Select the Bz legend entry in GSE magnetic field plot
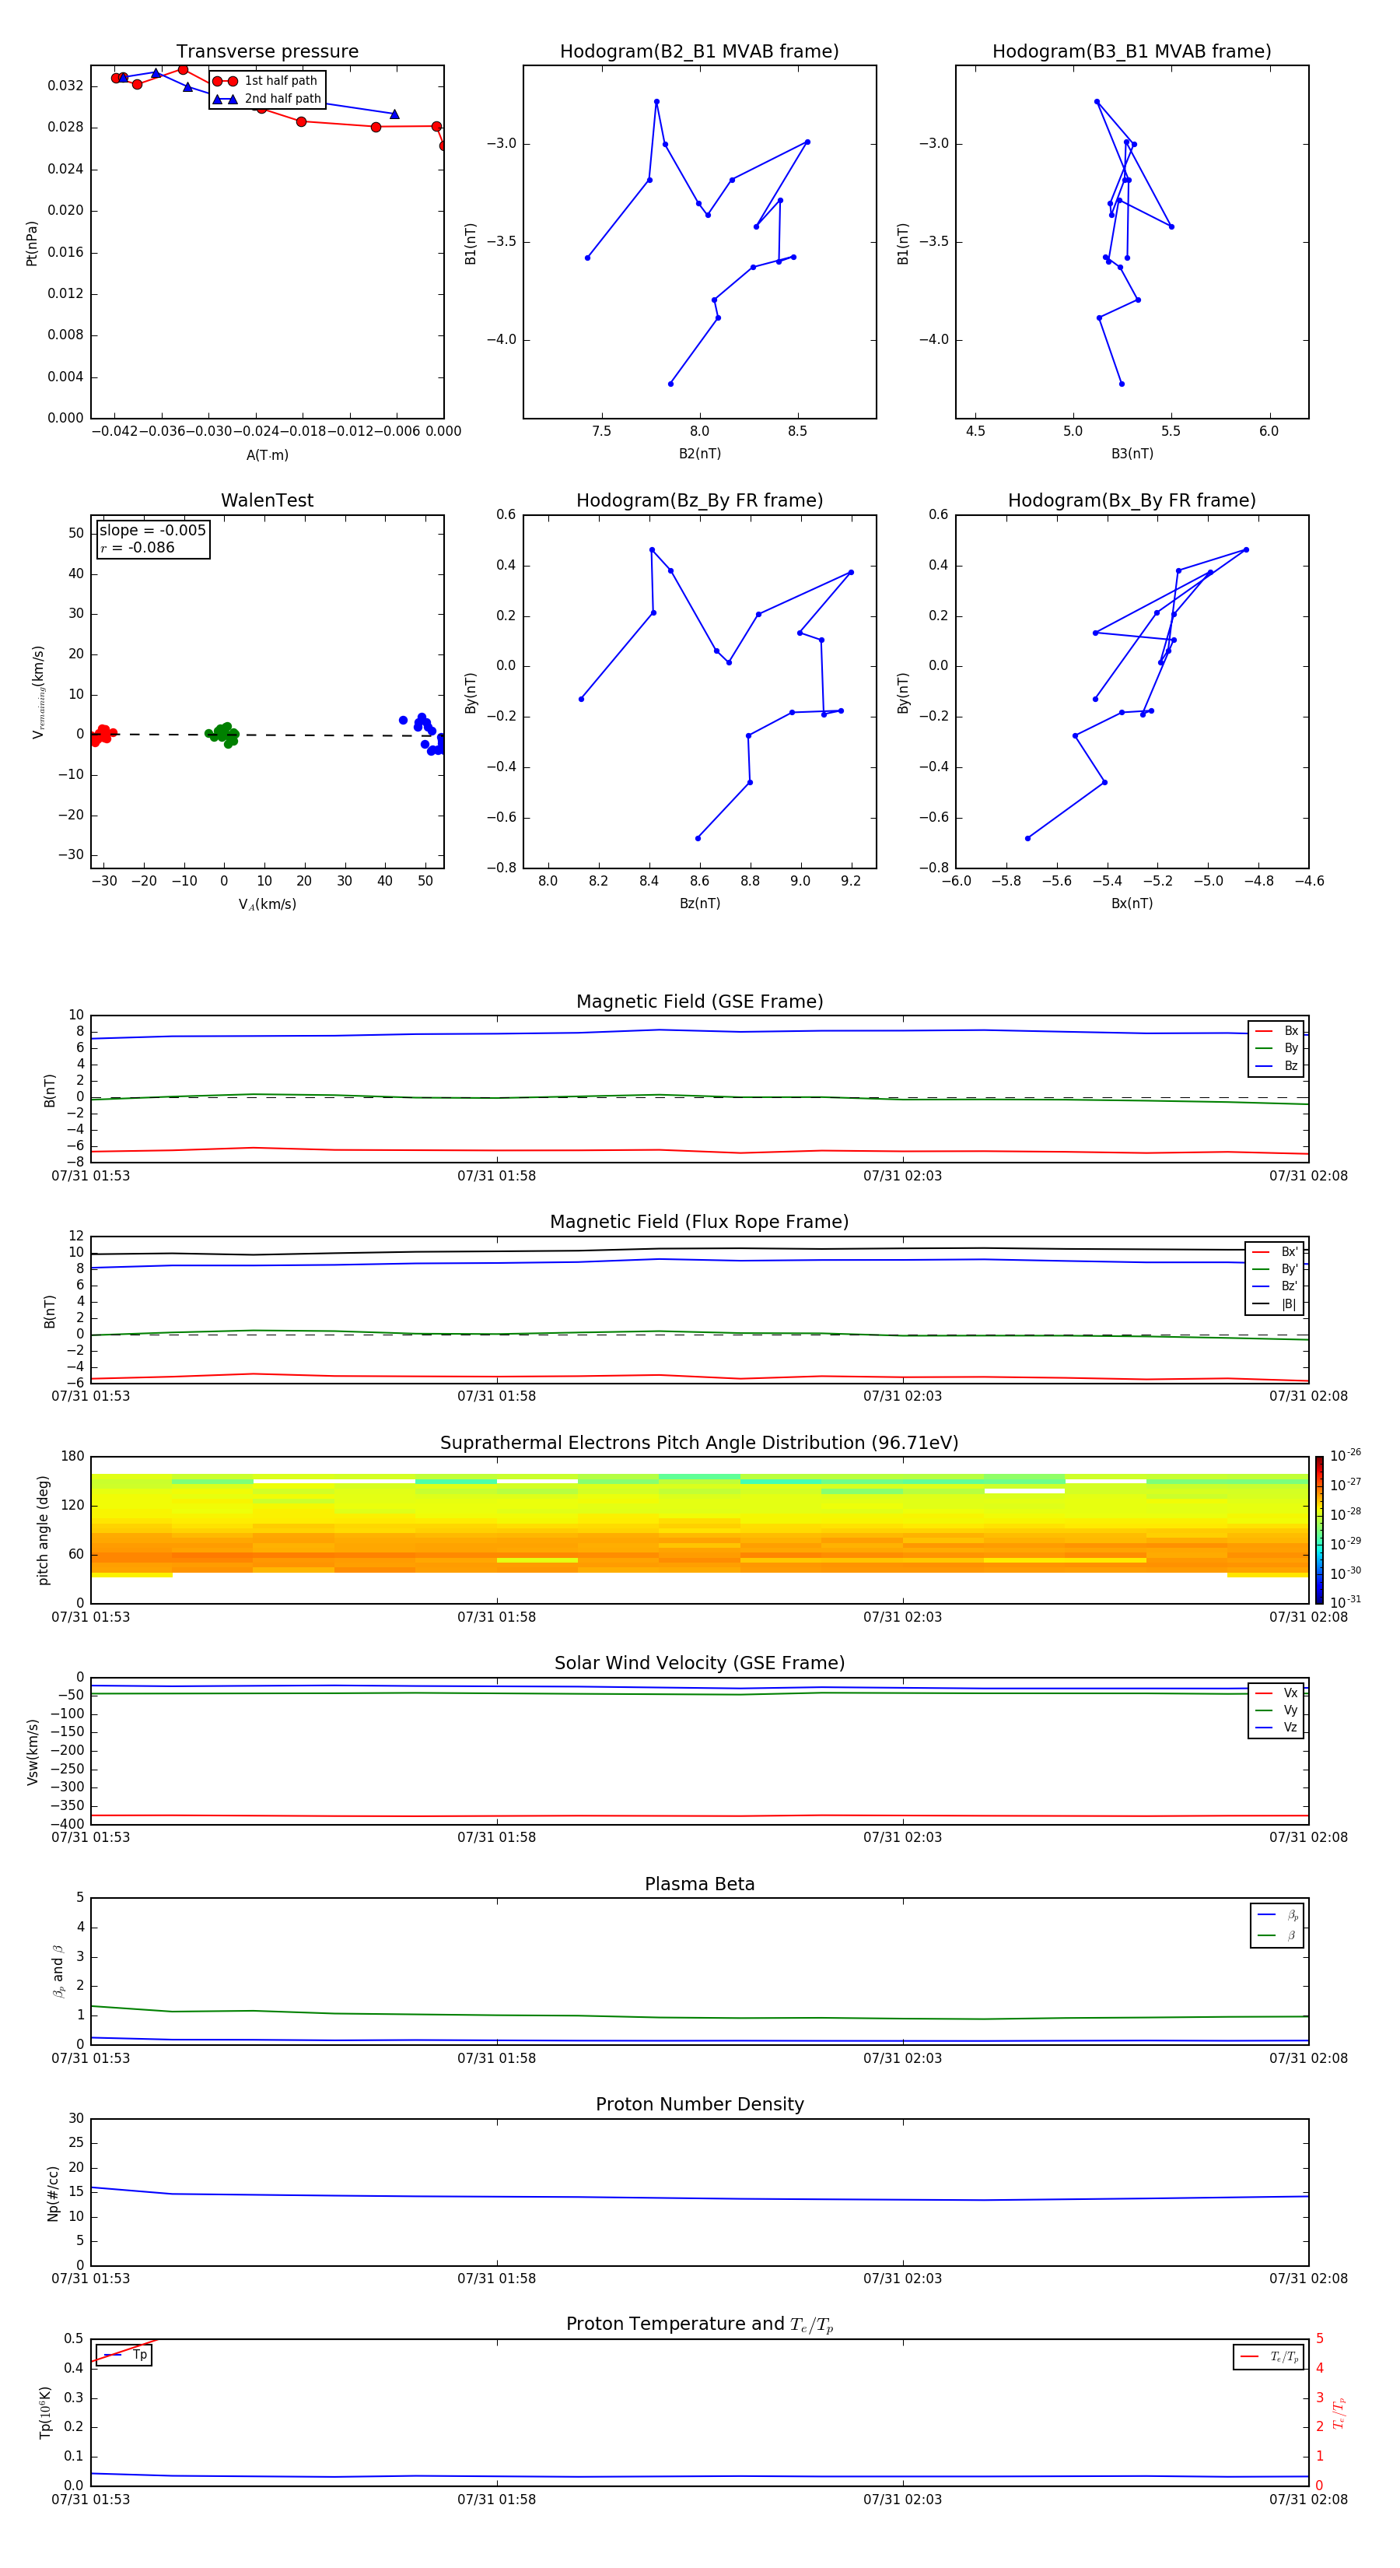Image resolution: width=1400 pixels, height=2568 pixels. (1276, 1065)
